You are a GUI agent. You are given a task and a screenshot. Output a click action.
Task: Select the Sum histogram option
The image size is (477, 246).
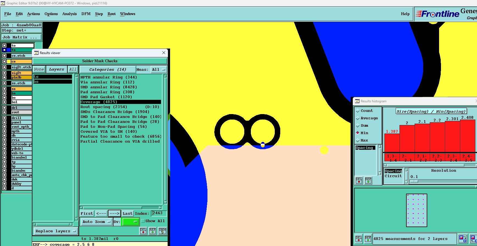tap(358, 126)
